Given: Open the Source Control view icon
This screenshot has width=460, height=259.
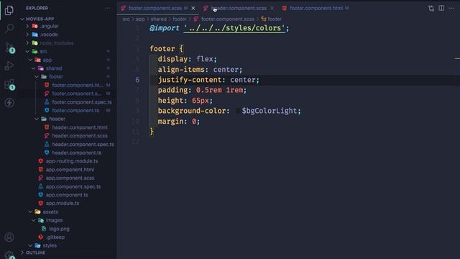Looking at the screenshot, I should pos(9,47).
